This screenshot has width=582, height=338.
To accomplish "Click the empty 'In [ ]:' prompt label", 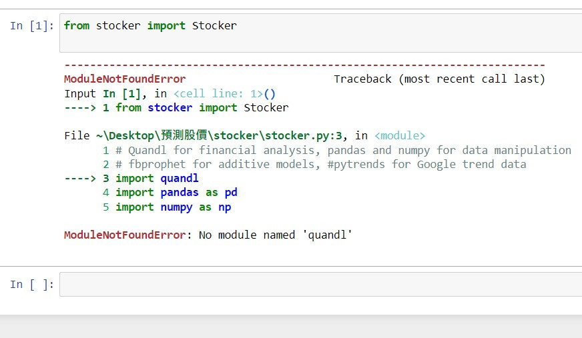I will point(32,285).
